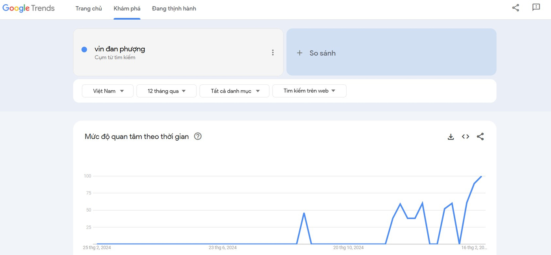The height and width of the screenshot is (255, 551).
Task: Edit the 'vin đan phượng' search term
Action: pyautogui.click(x=120, y=49)
